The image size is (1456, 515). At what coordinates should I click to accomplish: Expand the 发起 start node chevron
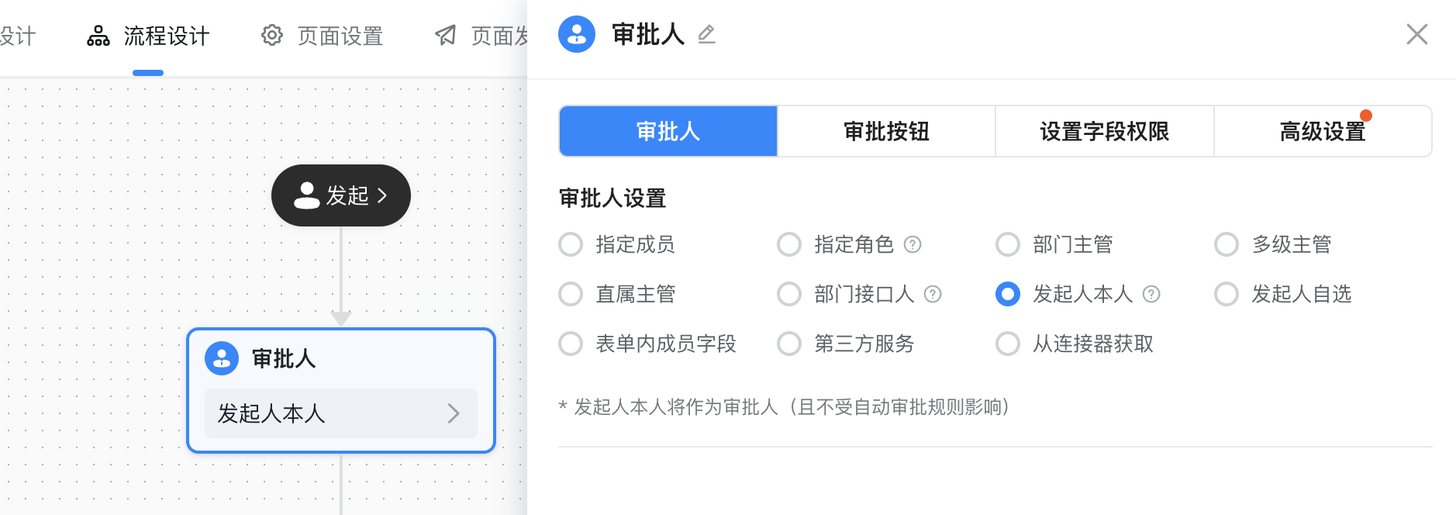[381, 195]
